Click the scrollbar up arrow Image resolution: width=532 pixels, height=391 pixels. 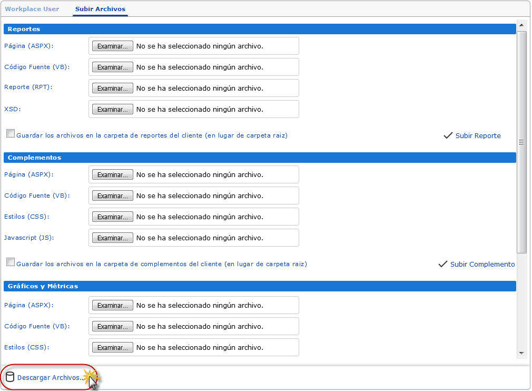coord(521,25)
